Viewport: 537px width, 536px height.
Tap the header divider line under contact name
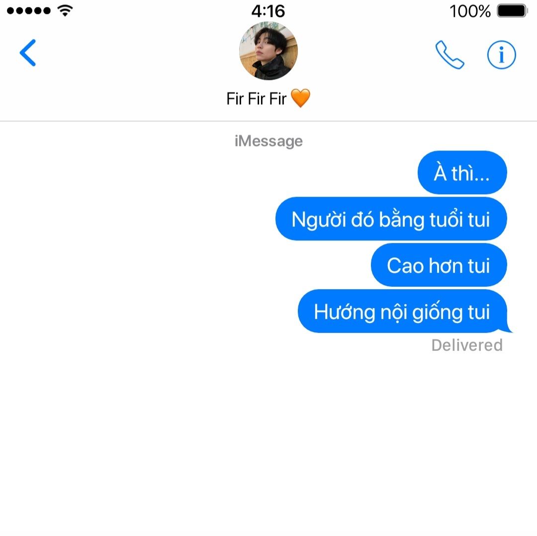[268, 121]
